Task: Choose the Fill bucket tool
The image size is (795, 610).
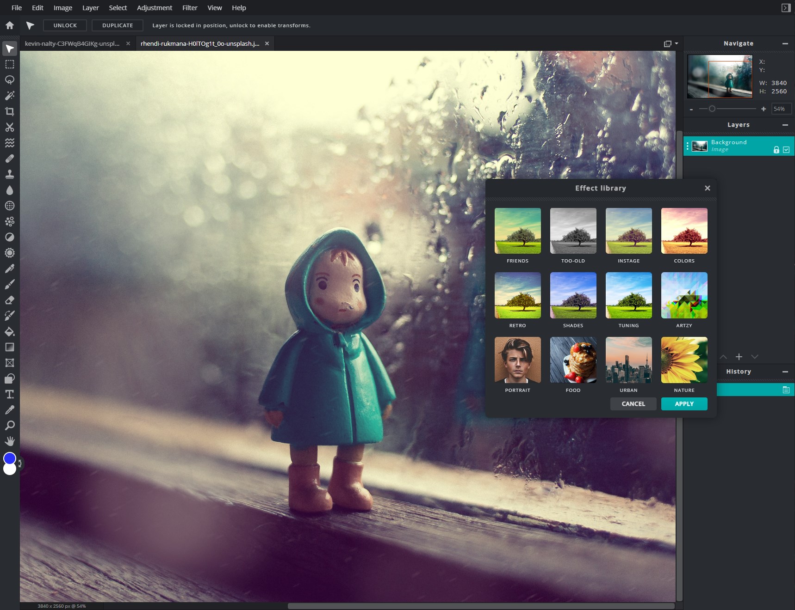Action: click(9, 331)
